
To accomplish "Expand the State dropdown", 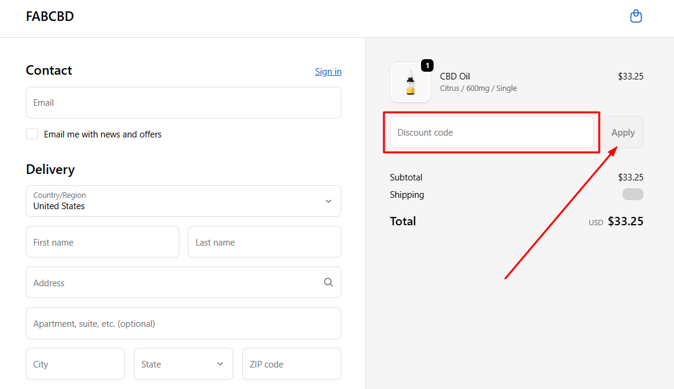I will pyautogui.click(x=184, y=364).
